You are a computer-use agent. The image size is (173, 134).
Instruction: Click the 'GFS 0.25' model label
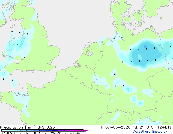pyautogui.click(x=46, y=127)
